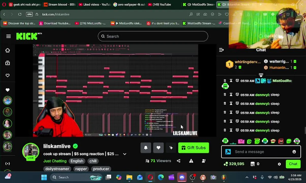Open Discover the top str... bookmark
306x183 pixels.
click(19, 23)
